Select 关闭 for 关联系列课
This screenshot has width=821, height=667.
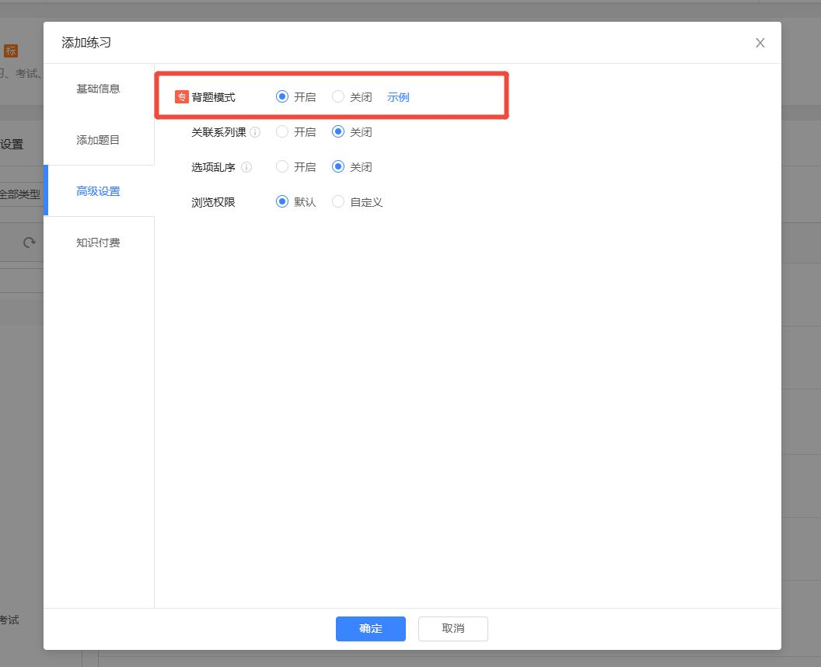click(x=338, y=132)
